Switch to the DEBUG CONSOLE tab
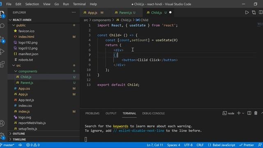This screenshot has height=148, width=263. [x=153, y=113]
